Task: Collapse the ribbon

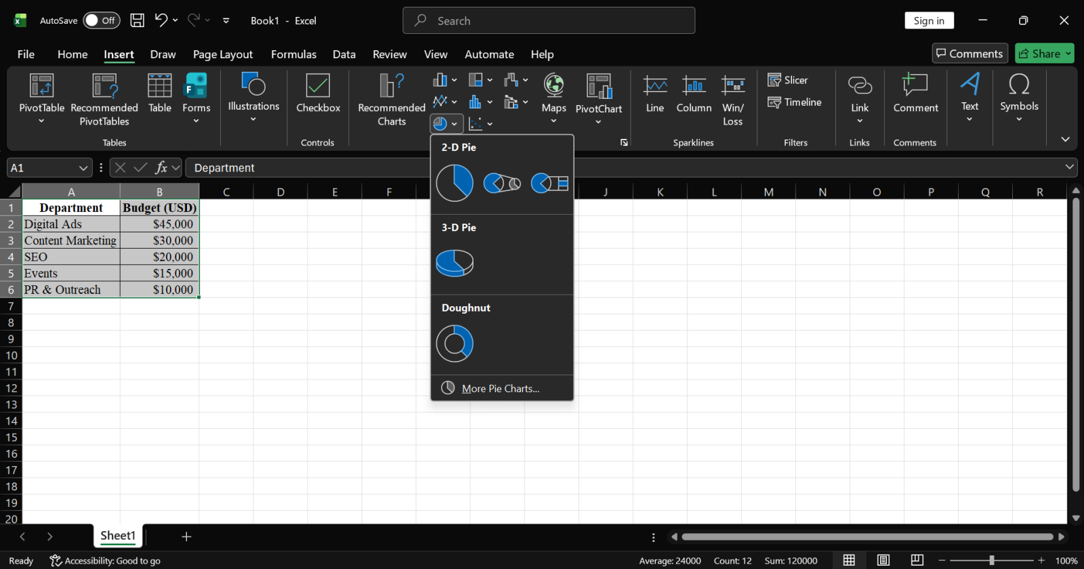Action: (1065, 139)
